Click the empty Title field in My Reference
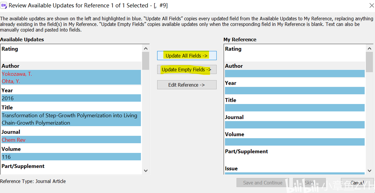Image resolution: width=375 pixels, height=193 pixels. (294, 108)
